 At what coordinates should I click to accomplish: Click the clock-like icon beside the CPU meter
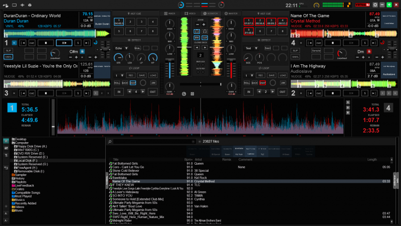click(316, 5)
